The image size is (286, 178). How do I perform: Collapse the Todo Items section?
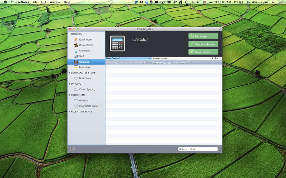pos(69,95)
